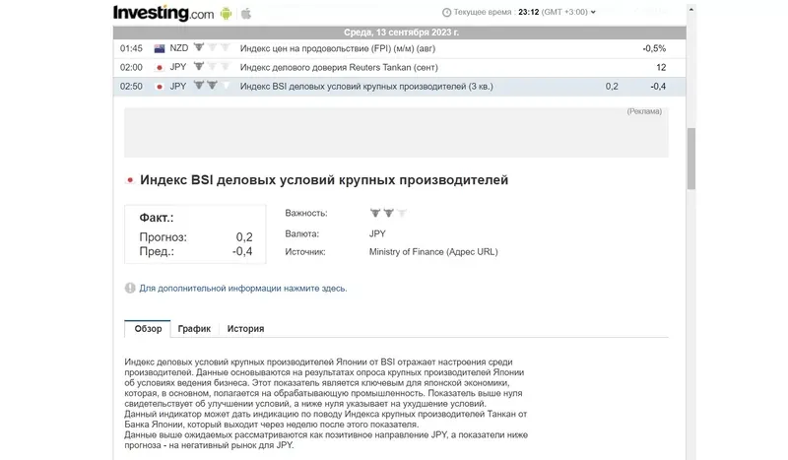
Task: Click the Среда, 13 сентября 2023 date header
Action: [401, 33]
